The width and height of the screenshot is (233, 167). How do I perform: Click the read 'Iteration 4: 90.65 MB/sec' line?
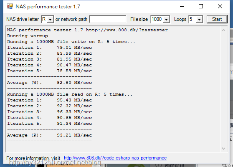pos(50,118)
